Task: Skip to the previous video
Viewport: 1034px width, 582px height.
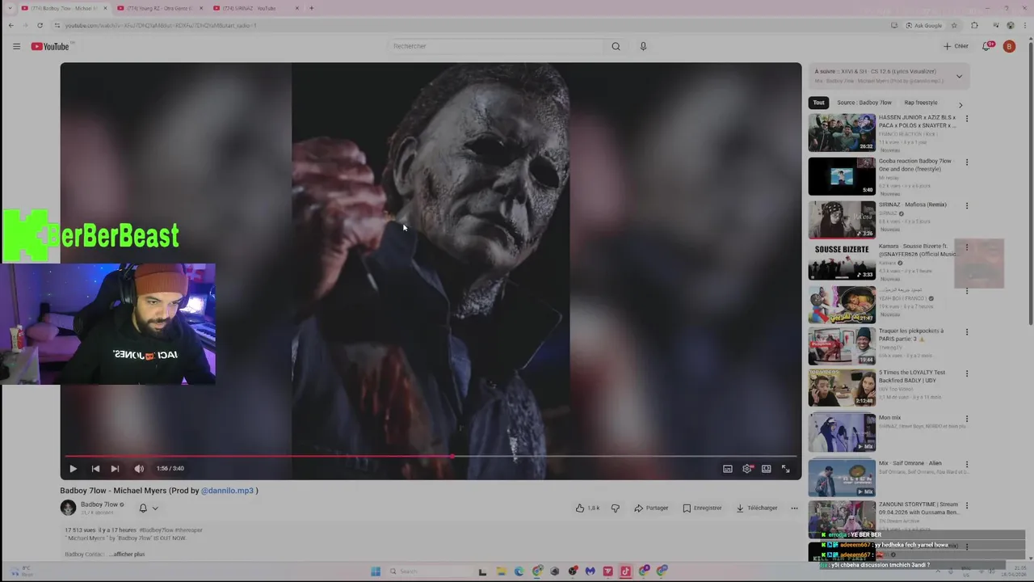Action: (95, 468)
